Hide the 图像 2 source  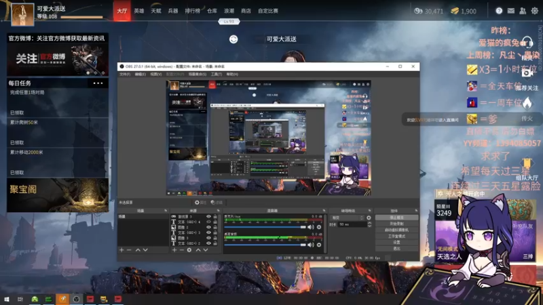(208, 227)
